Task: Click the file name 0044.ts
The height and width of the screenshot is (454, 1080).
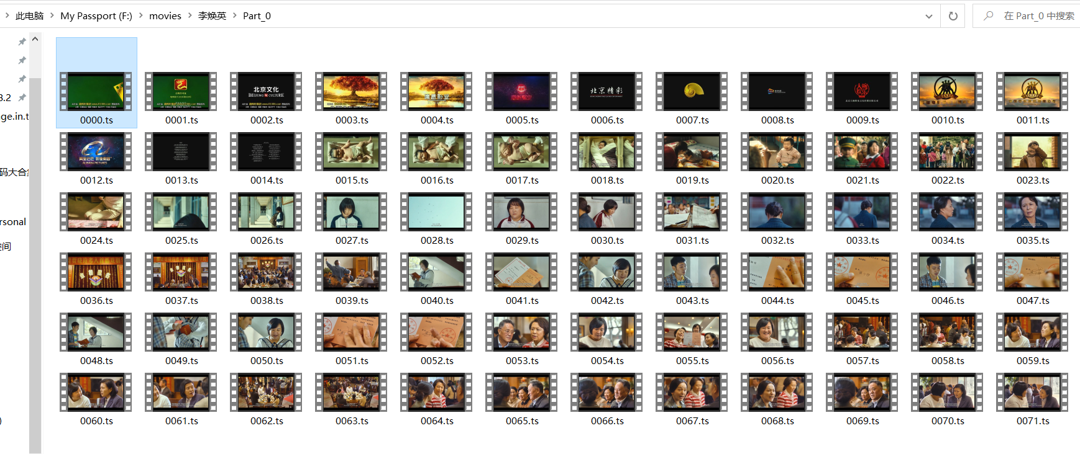Action: click(777, 301)
